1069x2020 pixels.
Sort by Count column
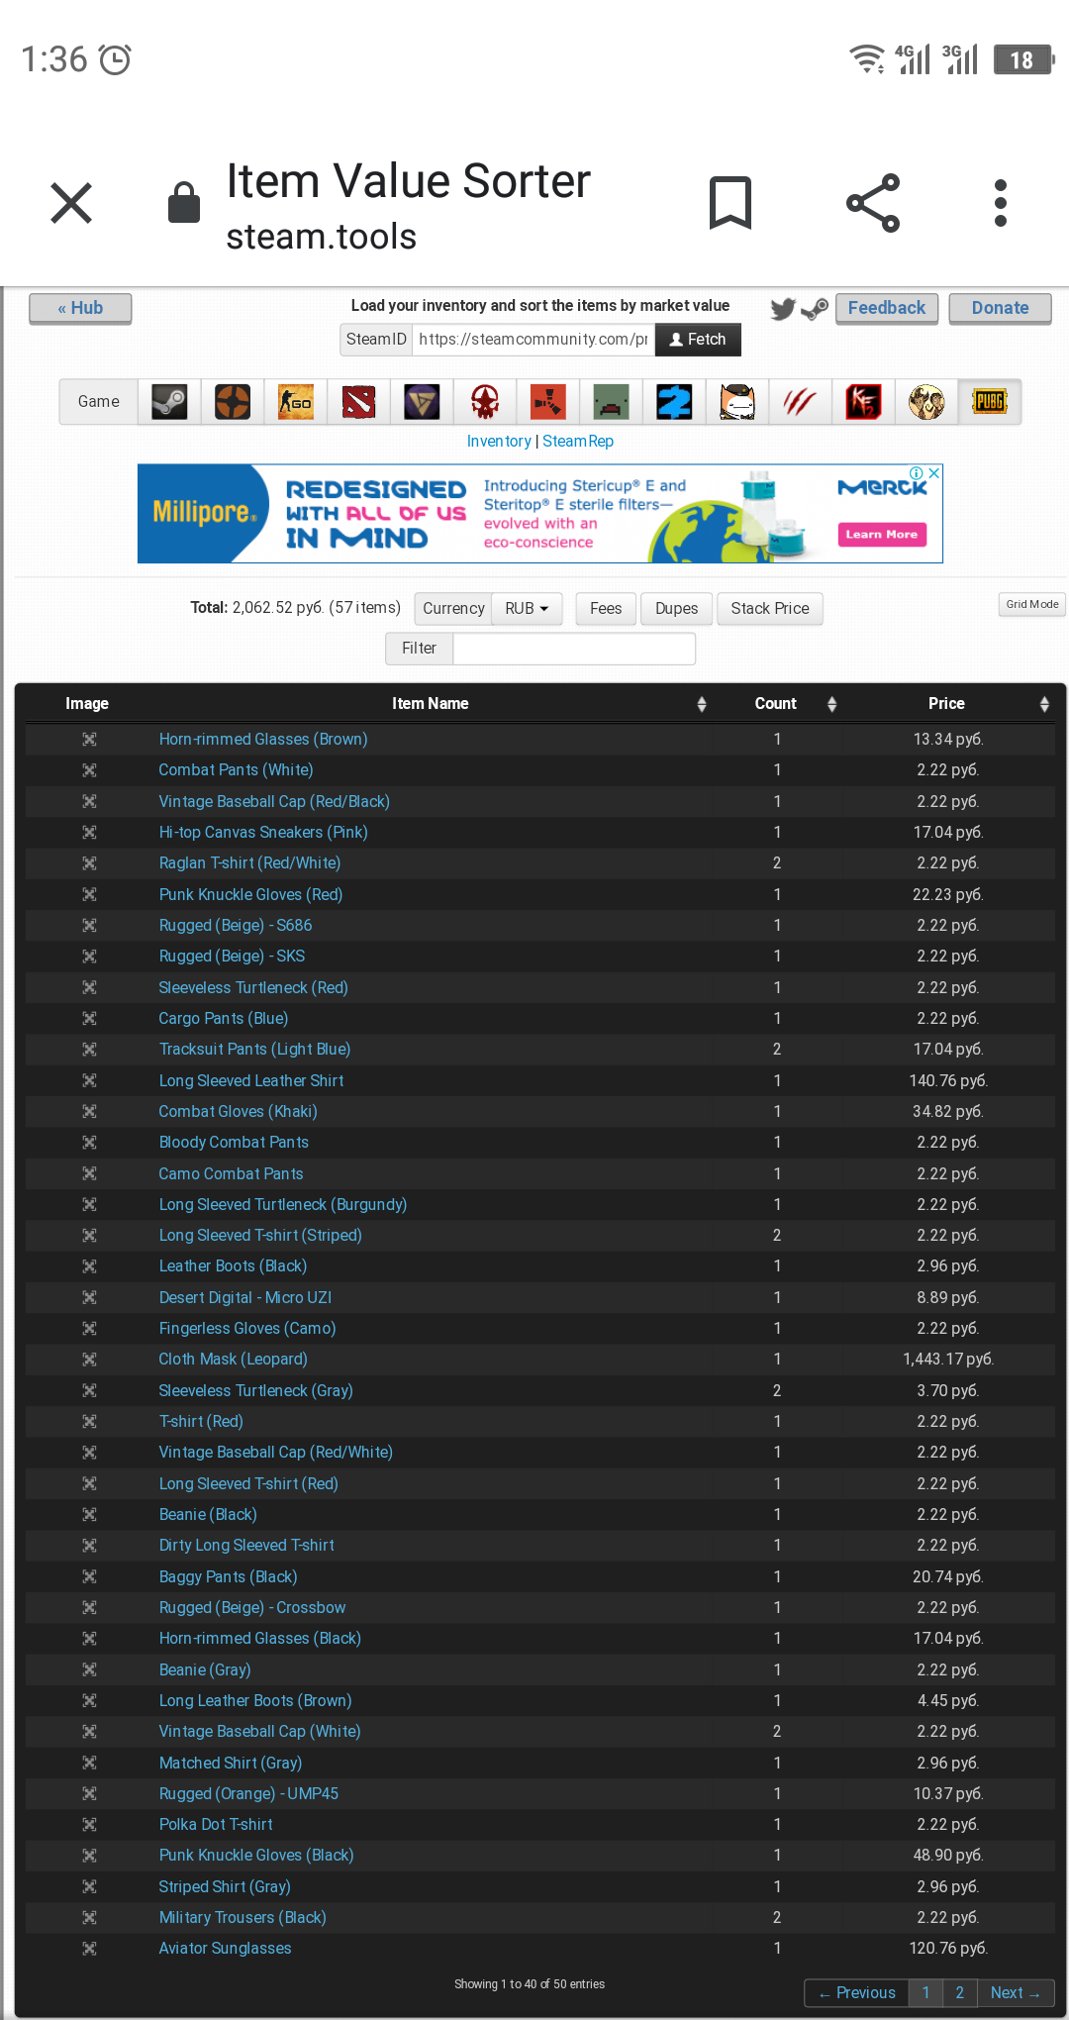coord(776,703)
